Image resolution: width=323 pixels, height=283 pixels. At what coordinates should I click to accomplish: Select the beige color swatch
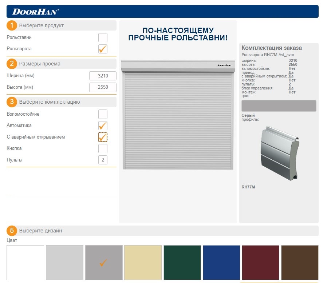click(143, 262)
